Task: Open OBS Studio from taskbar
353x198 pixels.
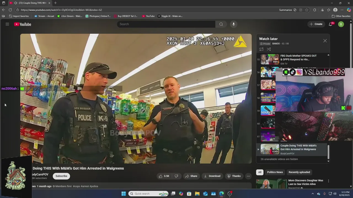Action: click(230, 194)
